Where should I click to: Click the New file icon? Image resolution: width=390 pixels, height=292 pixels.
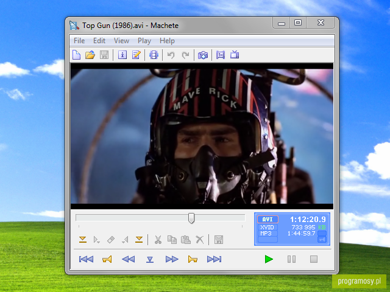[x=76, y=55]
